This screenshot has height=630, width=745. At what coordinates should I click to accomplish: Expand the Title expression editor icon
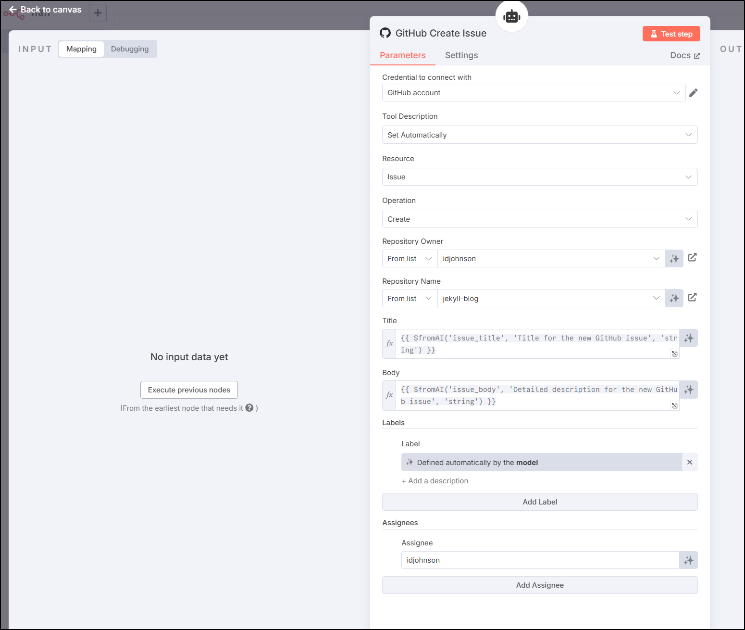pyautogui.click(x=675, y=354)
